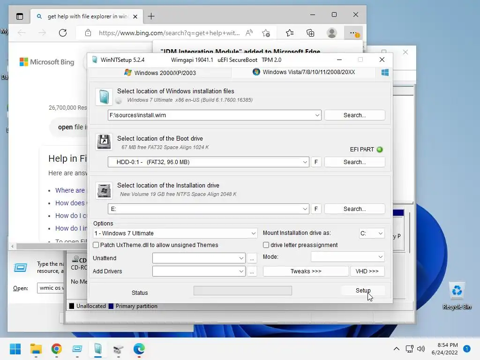Open the 'Where are' Bing help link
This screenshot has height=360, width=480.
70,190
